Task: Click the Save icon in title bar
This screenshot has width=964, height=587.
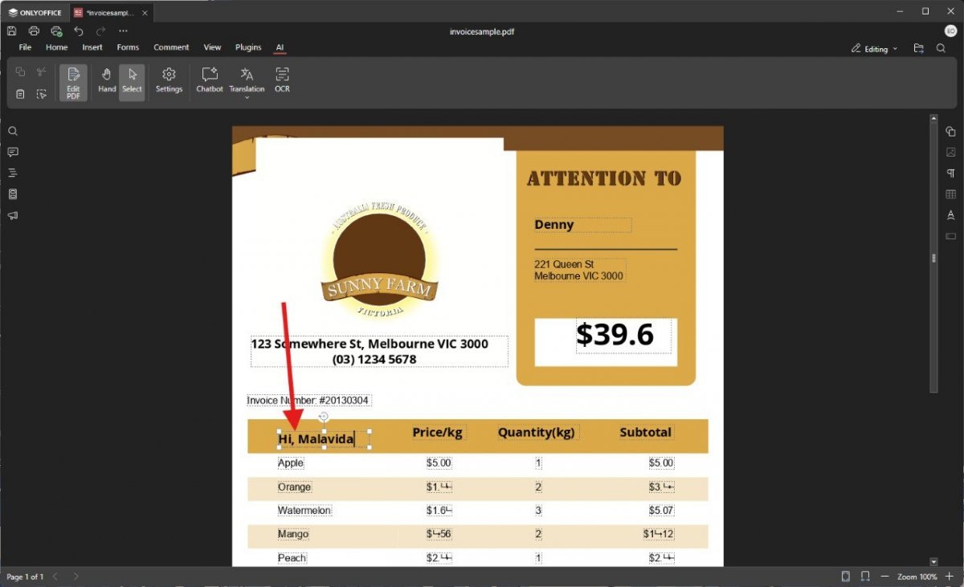Action: (12, 31)
